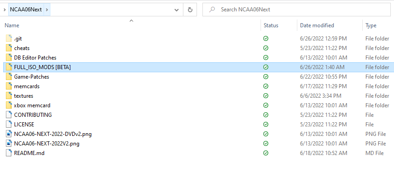Select the README.md file name

29,153
